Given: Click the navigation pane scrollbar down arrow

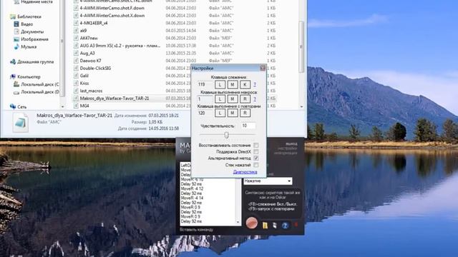Looking at the screenshot, I should coord(62,106).
